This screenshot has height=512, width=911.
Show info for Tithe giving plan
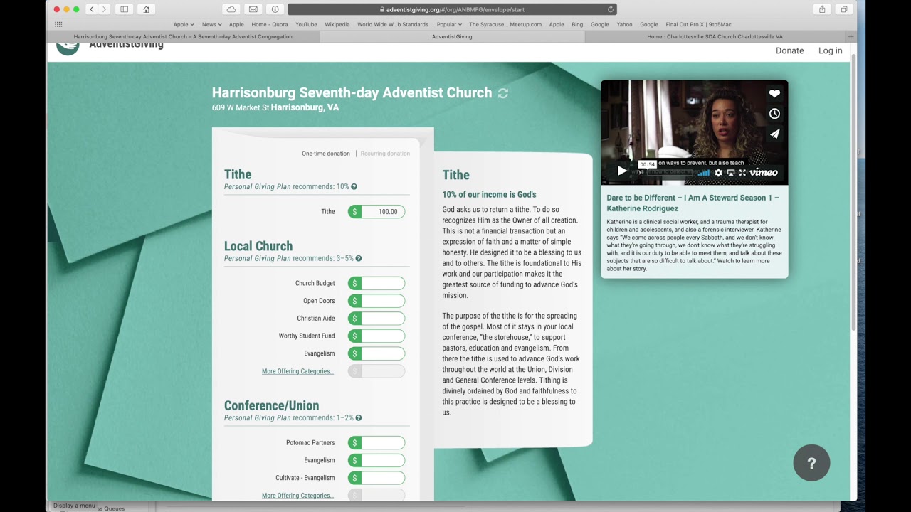(x=354, y=187)
